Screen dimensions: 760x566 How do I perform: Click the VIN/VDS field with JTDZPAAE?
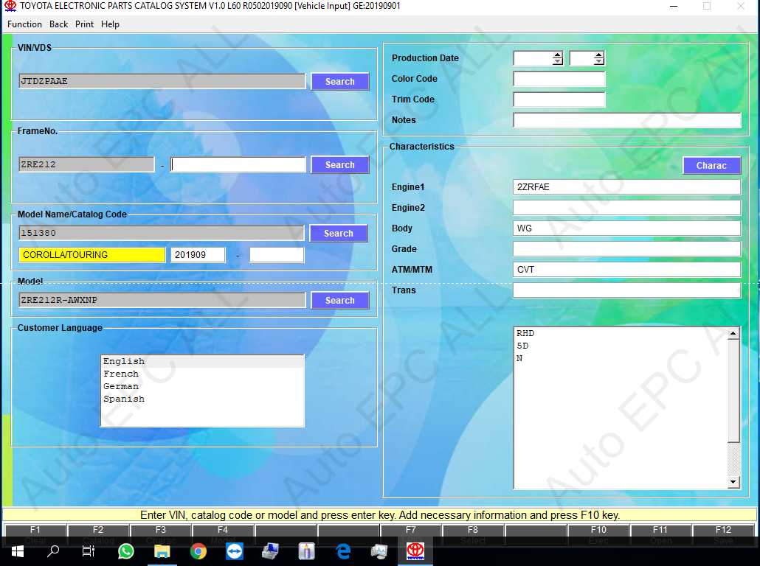[x=162, y=81]
